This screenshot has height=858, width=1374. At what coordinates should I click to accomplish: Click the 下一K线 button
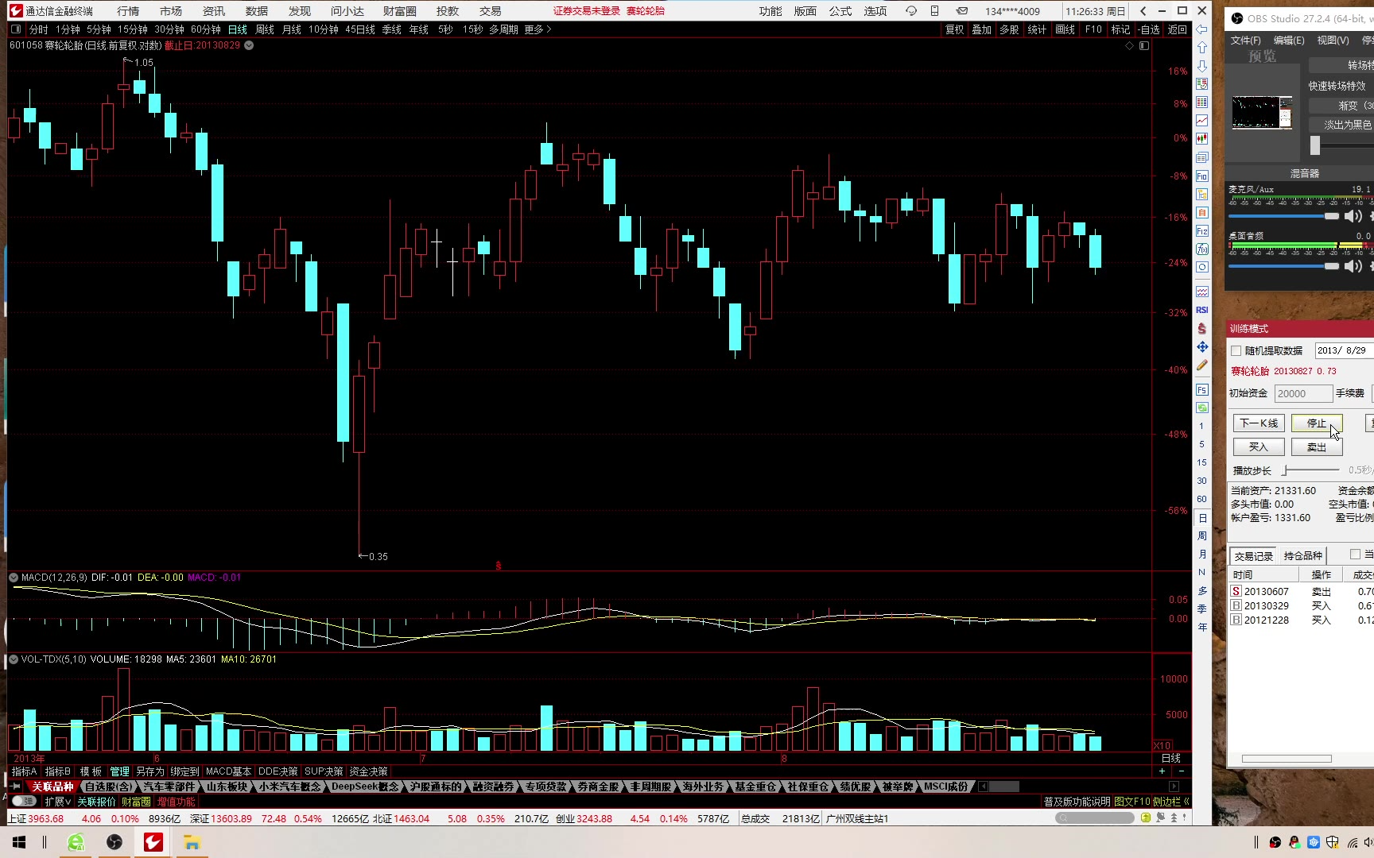coord(1259,423)
